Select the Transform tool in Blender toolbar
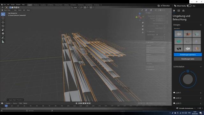 (x=3, y=34)
